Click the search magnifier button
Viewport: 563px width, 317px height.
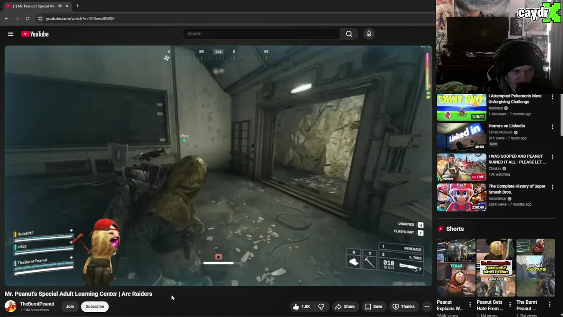click(x=349, y=34)
